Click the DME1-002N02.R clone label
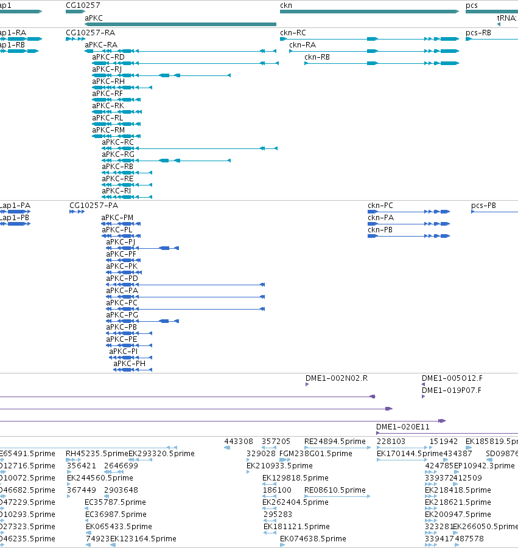This screenshot has width=518, height=548. click(337, 378)
